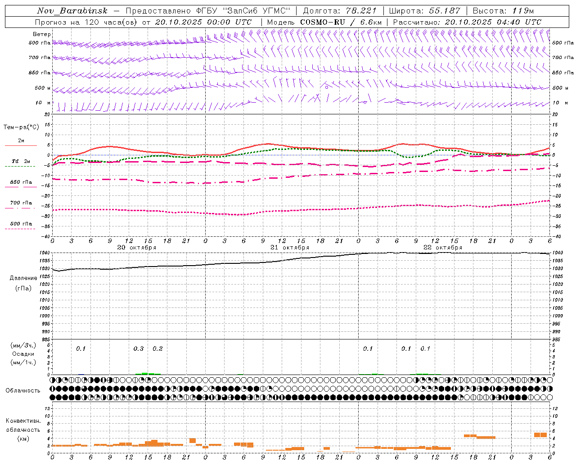Click the 21 октября date label
The image size is (576, 461).
point(290,248)
